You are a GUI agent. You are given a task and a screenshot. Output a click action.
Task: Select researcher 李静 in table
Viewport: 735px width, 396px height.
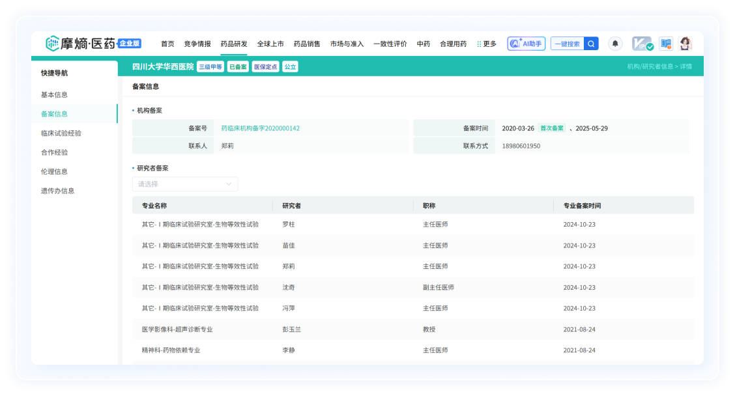click(x=289, y=350)
